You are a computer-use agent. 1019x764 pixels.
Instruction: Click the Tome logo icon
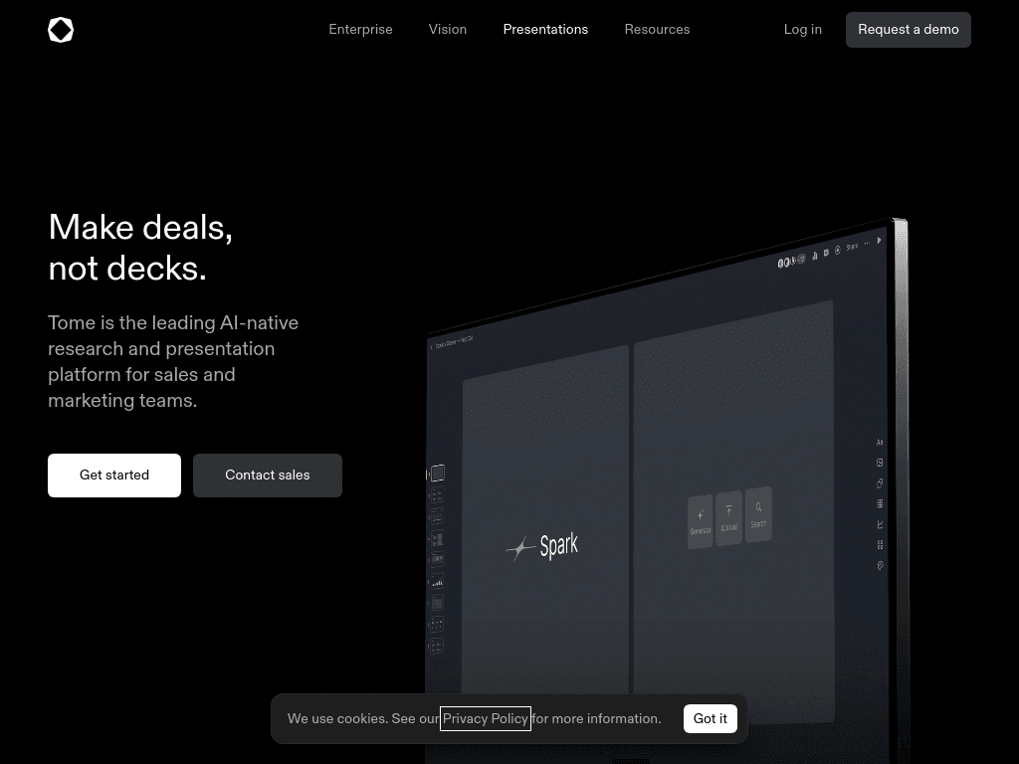pos(61,30)
